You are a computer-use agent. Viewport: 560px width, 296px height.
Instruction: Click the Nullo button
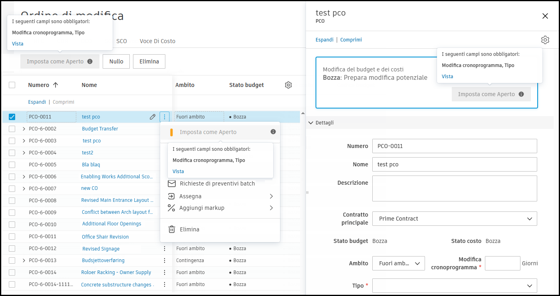(x=116, y=61)
